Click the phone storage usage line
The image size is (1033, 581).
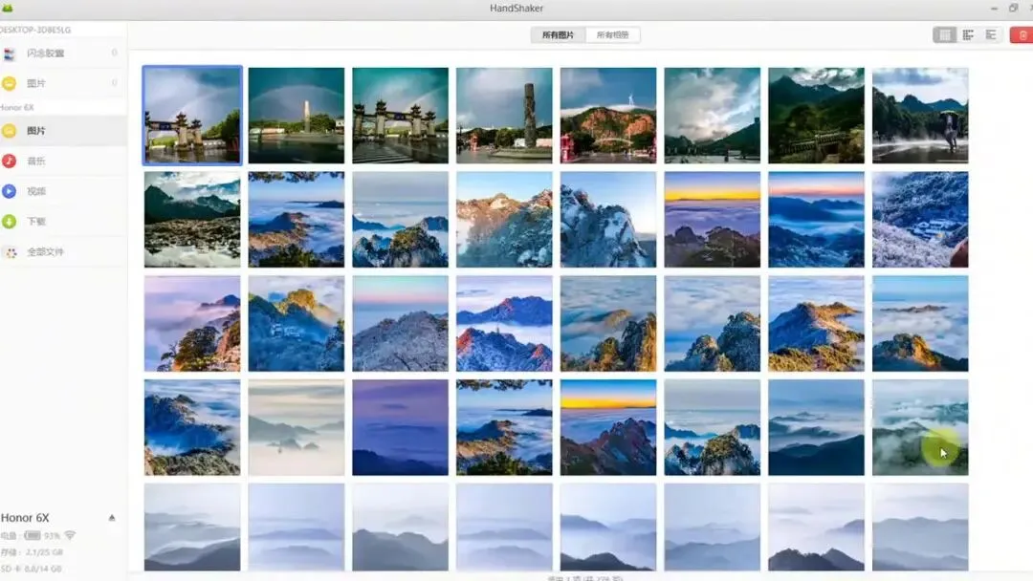point(32,552)
